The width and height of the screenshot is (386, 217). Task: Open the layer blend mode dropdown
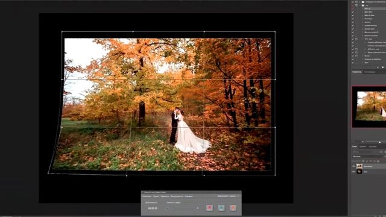click(x=368, y=157)
